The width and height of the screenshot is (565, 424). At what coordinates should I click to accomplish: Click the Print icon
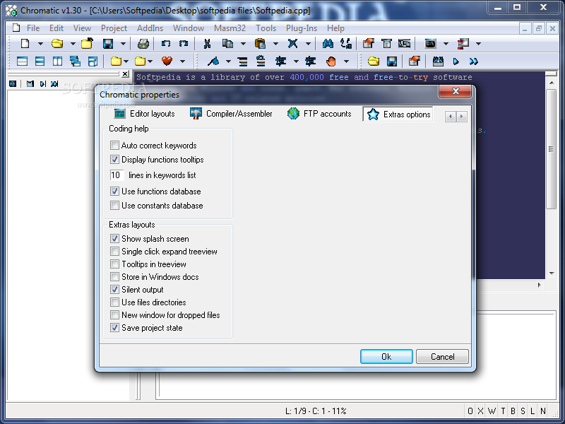pos(143,44)
